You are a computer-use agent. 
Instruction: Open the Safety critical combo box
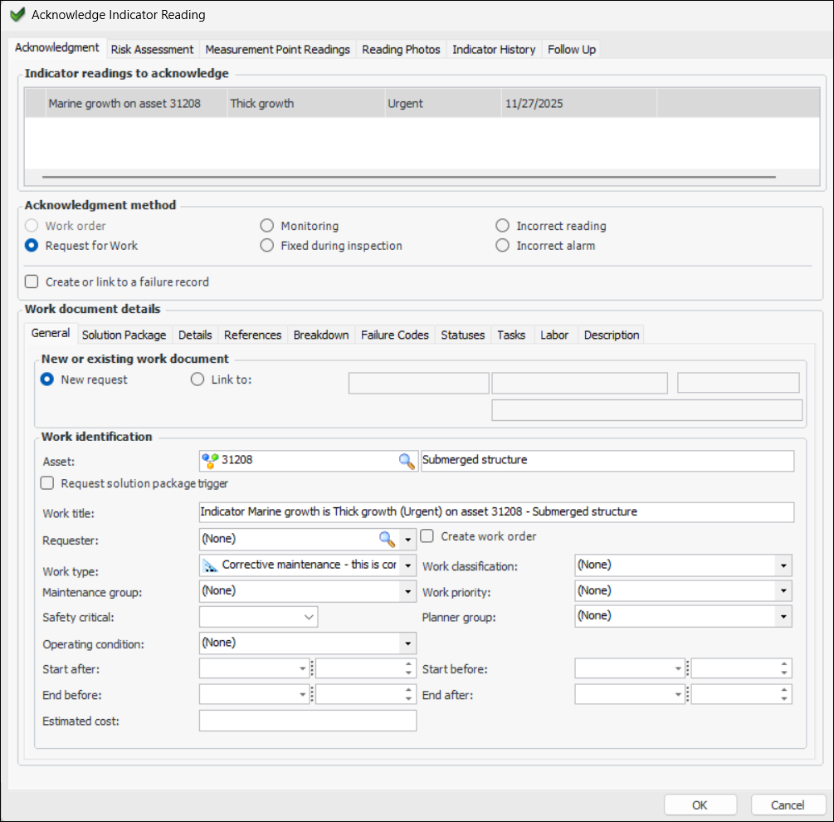coord(309,617)
